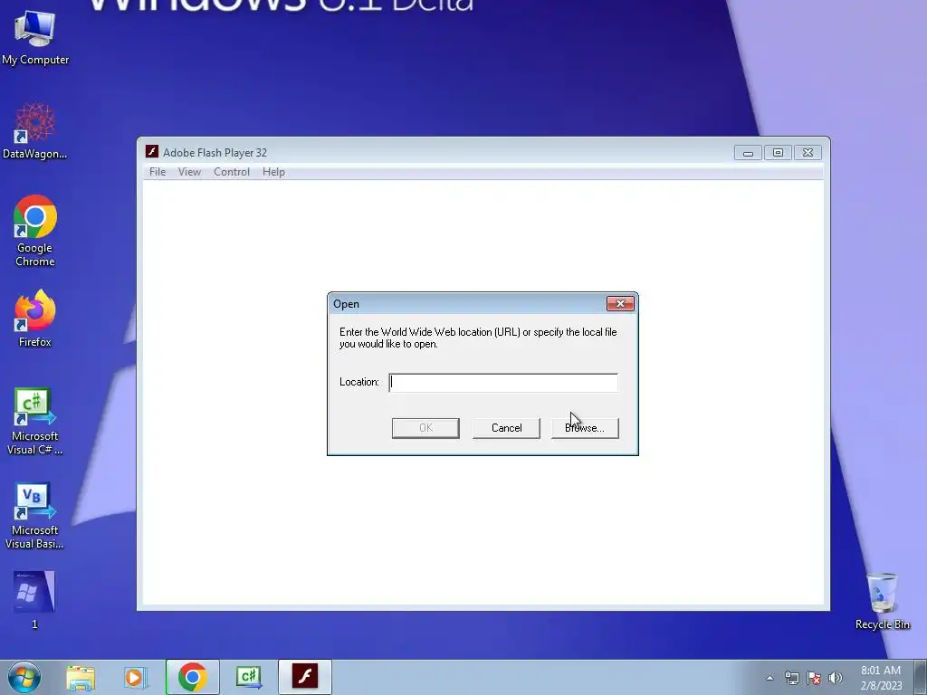Screen dimensions: 927x695
Task: Click Adobe Flash Player title bar icon
Action: [152, 152]
